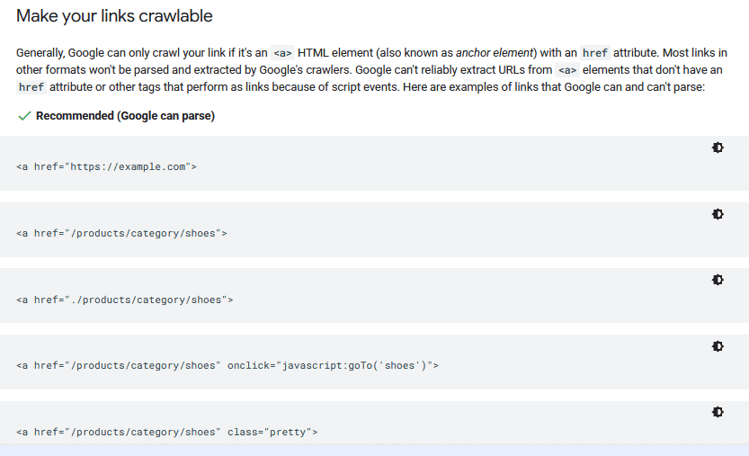The width and height of the screenshot is (749, 456).
Task: Toggle dark theme on the href="/products/category/shoes"> code block
Action: pyautogui.click(x=717, y=214)
